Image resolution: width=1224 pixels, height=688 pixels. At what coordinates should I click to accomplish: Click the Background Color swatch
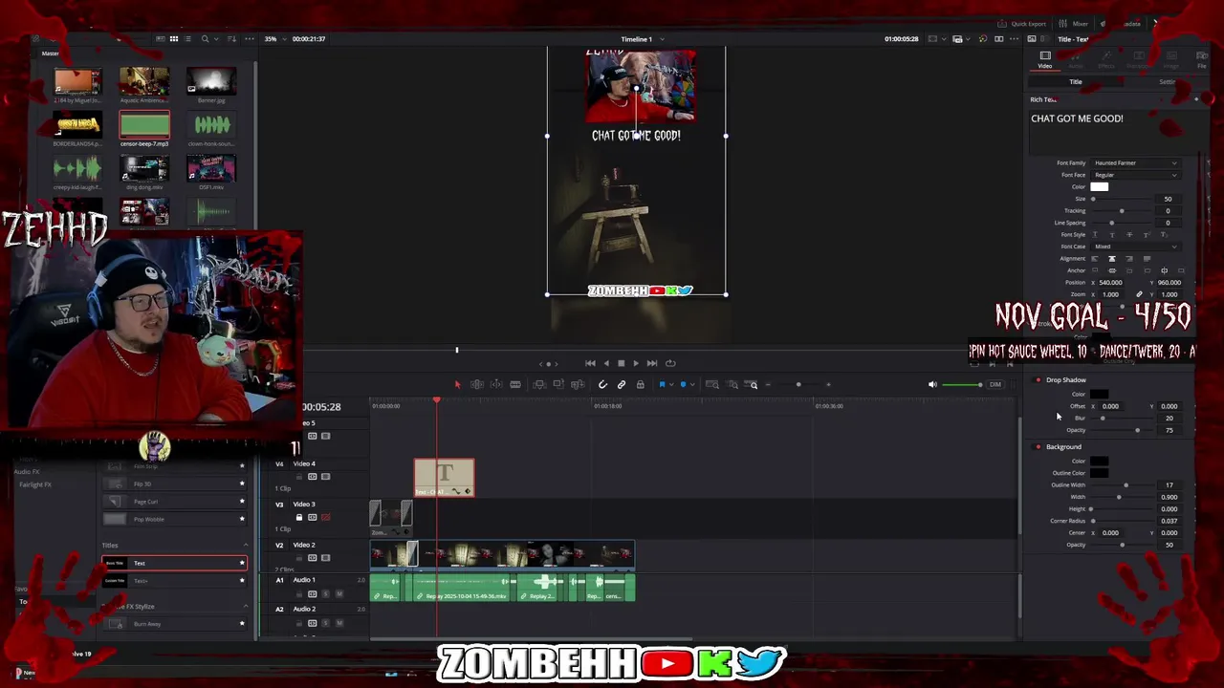pyautogui.click(x=1100, y=462)
